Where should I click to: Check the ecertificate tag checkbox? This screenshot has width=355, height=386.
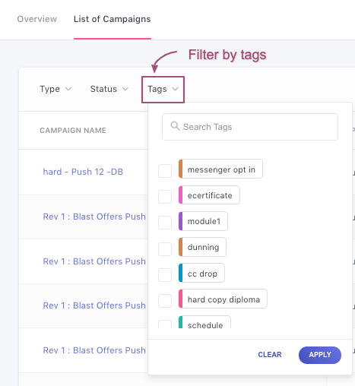[165, 197]
